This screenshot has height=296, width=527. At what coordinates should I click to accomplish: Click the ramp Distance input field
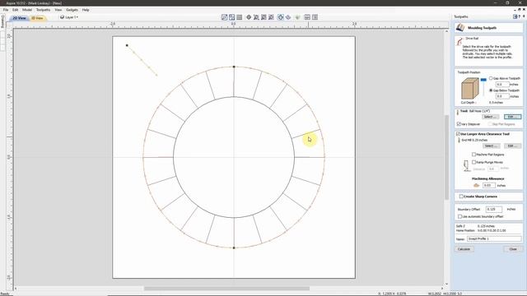492,169
